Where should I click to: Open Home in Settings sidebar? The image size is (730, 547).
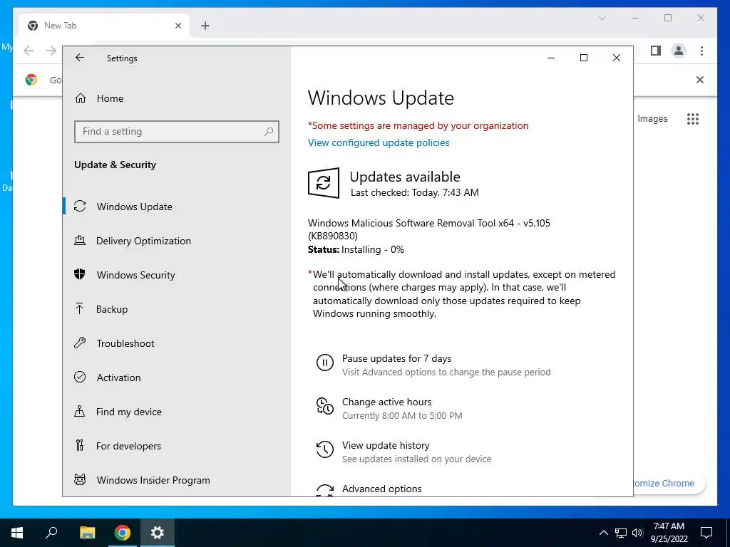coord(110,98)
